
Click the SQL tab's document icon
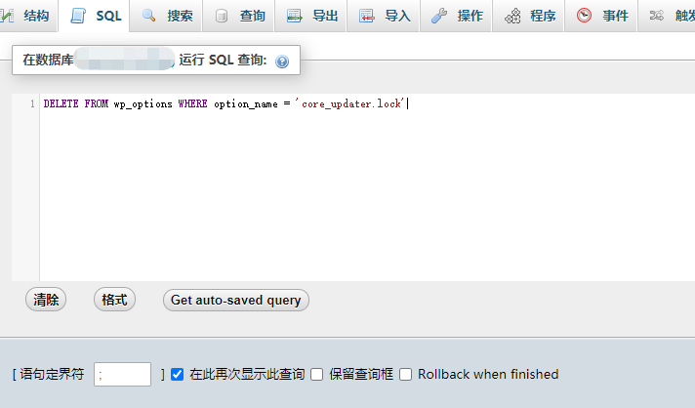pos(78,16)
